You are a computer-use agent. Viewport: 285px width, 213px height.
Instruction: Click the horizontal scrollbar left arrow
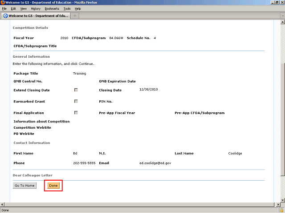click(2, 205)
